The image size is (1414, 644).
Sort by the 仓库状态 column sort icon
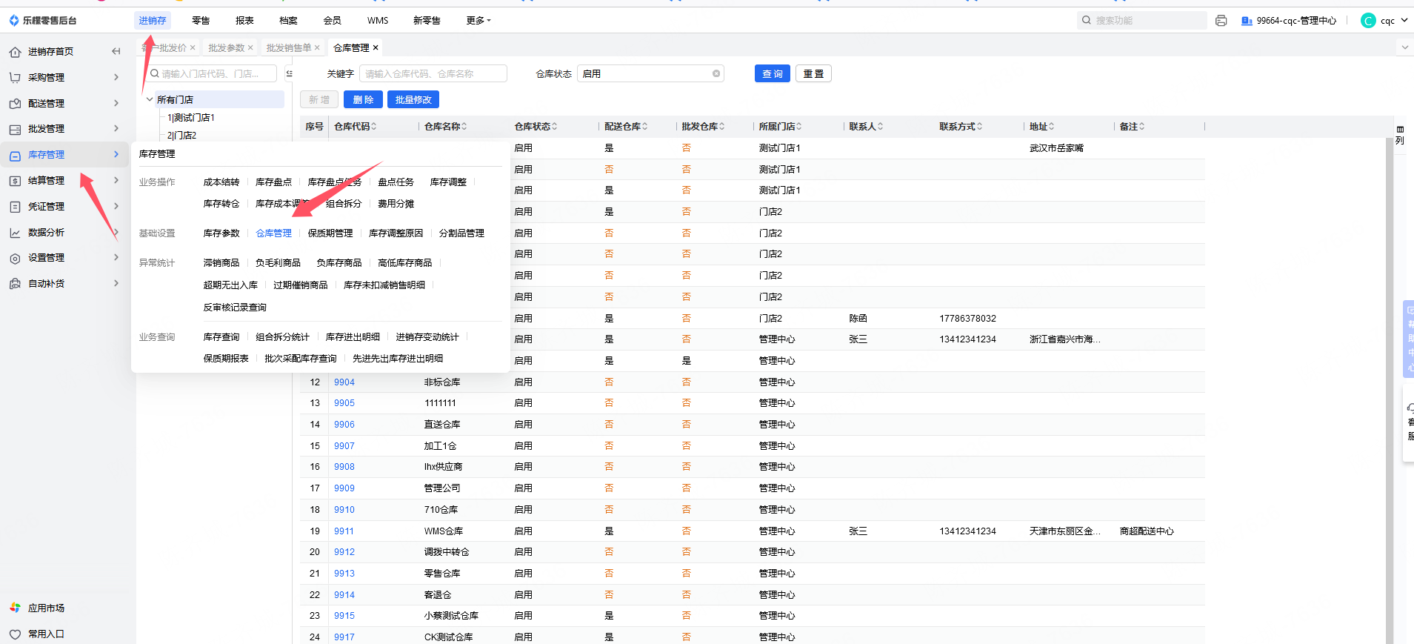pyautogui.click(x=555, y=127)
